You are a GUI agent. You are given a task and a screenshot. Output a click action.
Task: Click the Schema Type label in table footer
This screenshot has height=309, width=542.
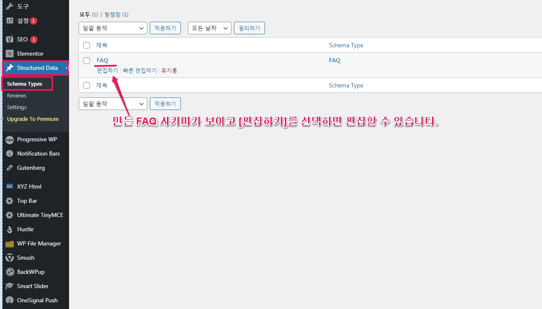coord(346,85)
